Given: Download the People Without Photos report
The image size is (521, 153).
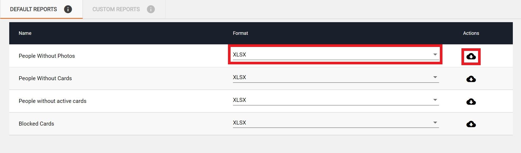Looking at the screenshot, I should [x=471, y=56].
